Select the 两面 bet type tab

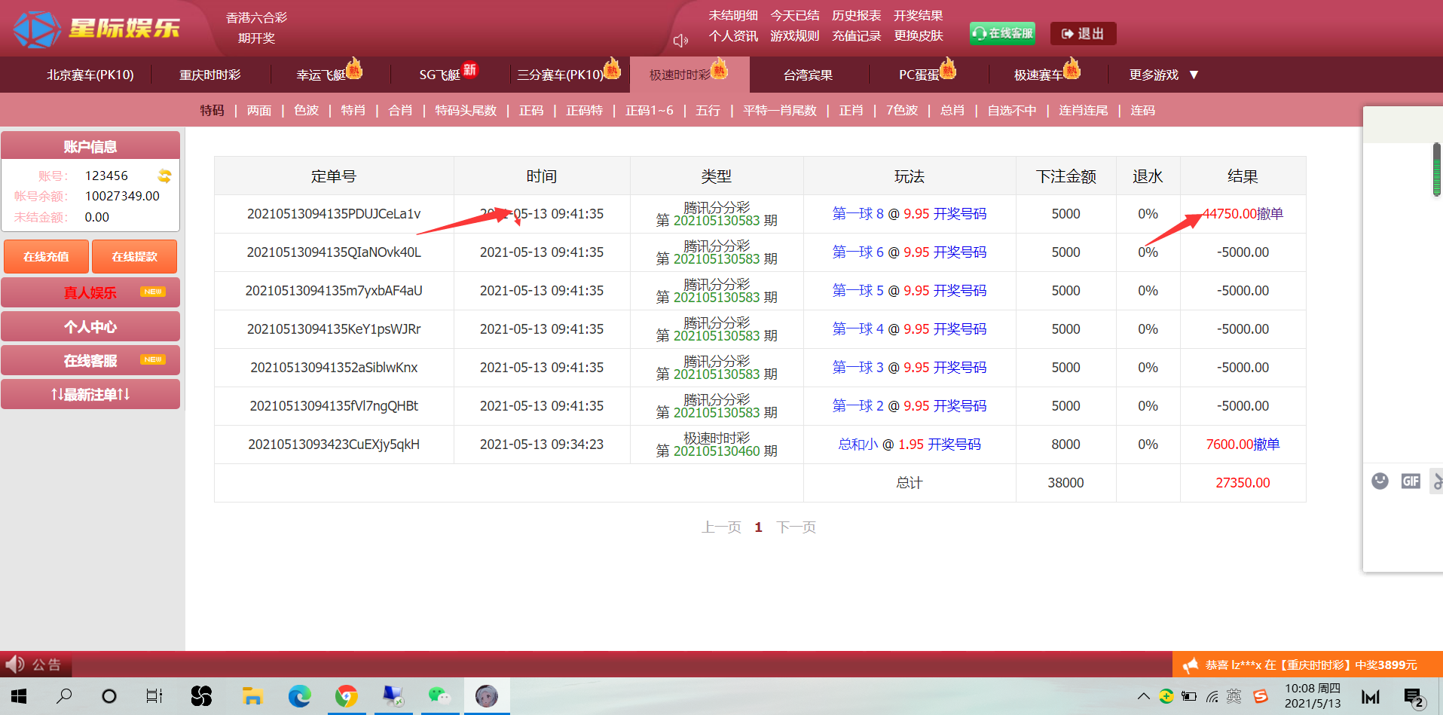(259, 111)
